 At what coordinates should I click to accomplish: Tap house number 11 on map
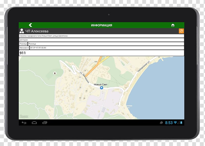click(69, 71)
